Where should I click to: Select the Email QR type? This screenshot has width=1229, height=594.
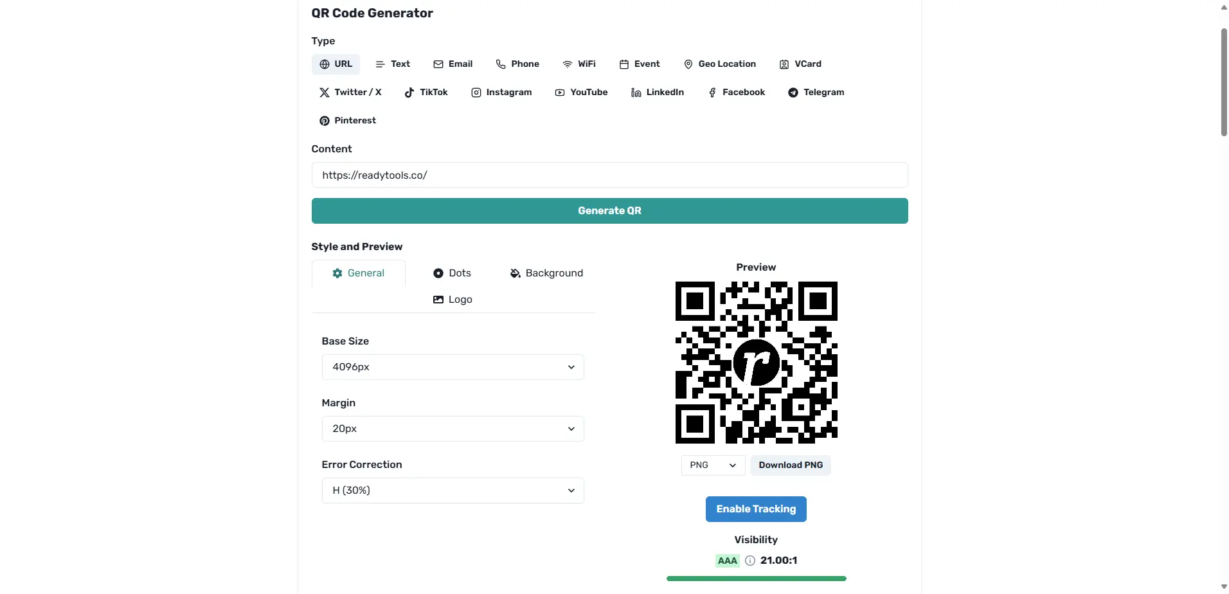(x=453, y=64)
